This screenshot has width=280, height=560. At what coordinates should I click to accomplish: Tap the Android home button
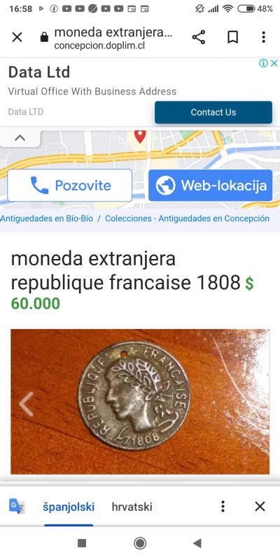[x=140, y=543]
